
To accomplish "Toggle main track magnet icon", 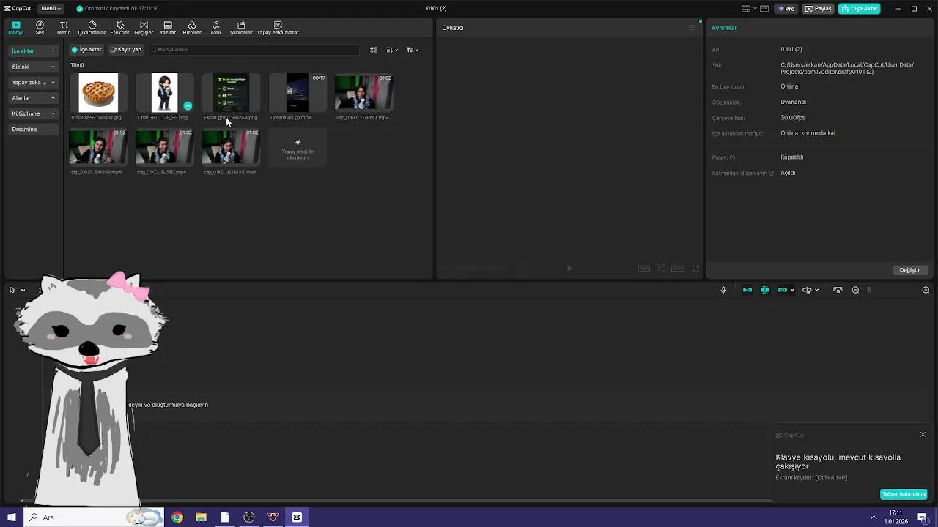I will [747, 290].
